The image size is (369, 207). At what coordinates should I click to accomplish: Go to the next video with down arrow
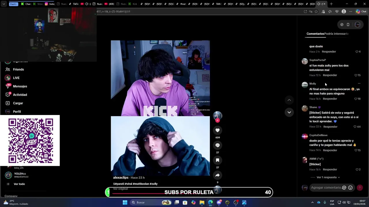(289, 112)
